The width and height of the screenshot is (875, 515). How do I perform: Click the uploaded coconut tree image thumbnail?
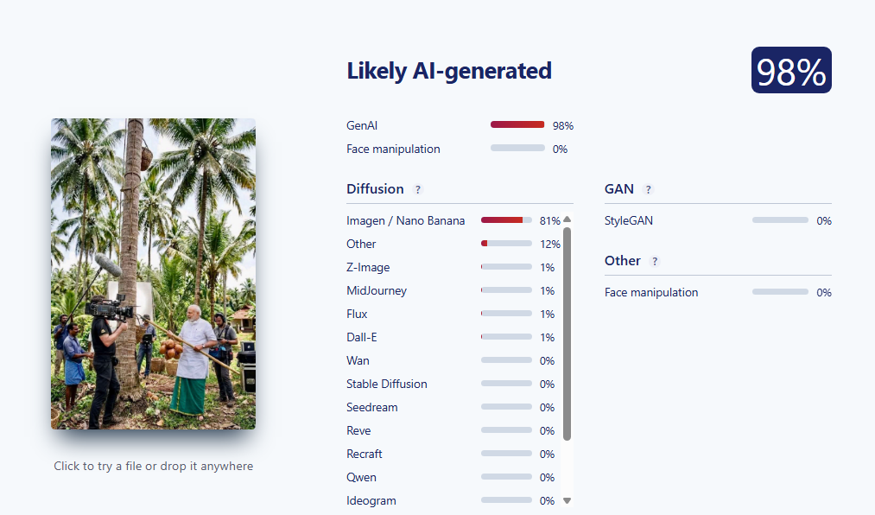pyautogui.click(x=153, y=273)
